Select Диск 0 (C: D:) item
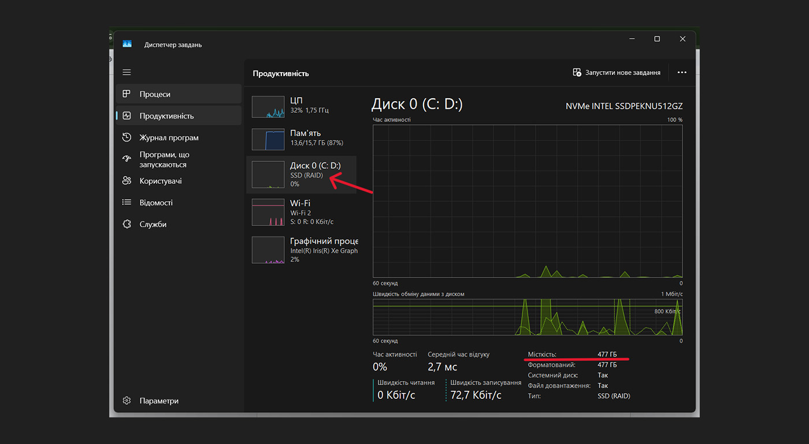 tap(302, 175)
